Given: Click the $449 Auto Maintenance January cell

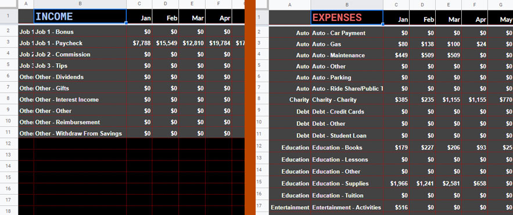Looking at the screenshot, I should (x=396, y=55).
